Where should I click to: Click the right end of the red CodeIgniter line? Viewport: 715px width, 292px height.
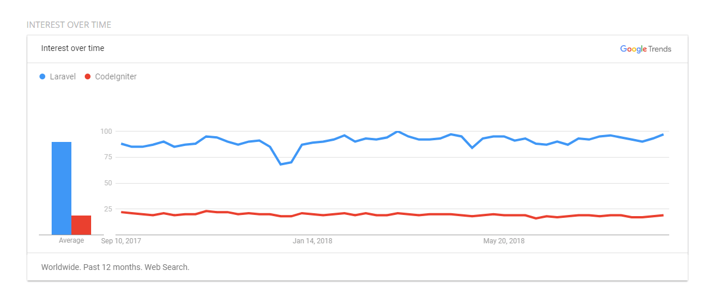click(662, 216)
